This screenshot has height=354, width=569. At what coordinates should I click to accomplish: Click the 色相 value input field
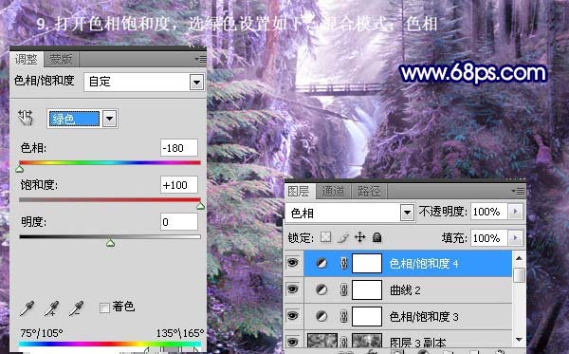(179, 148)
